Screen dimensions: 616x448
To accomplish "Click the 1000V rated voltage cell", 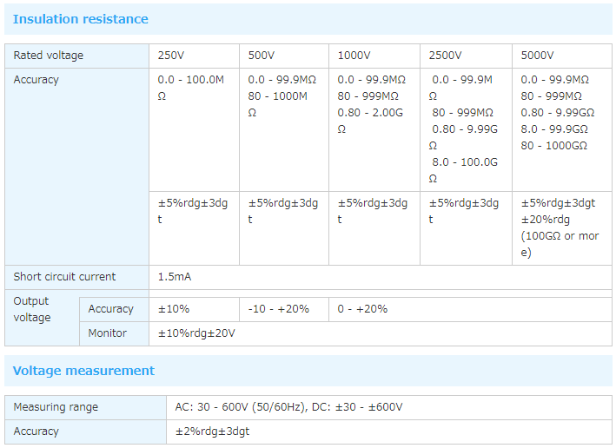I will coord(354,56).
